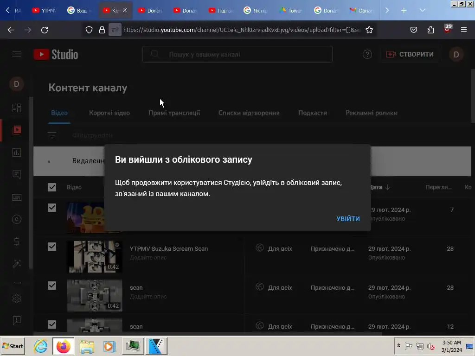Uncheck the YTPMV Suzuka Scream Scan checkbox
The width and height of the screenshot is (475, 356).
52,247
